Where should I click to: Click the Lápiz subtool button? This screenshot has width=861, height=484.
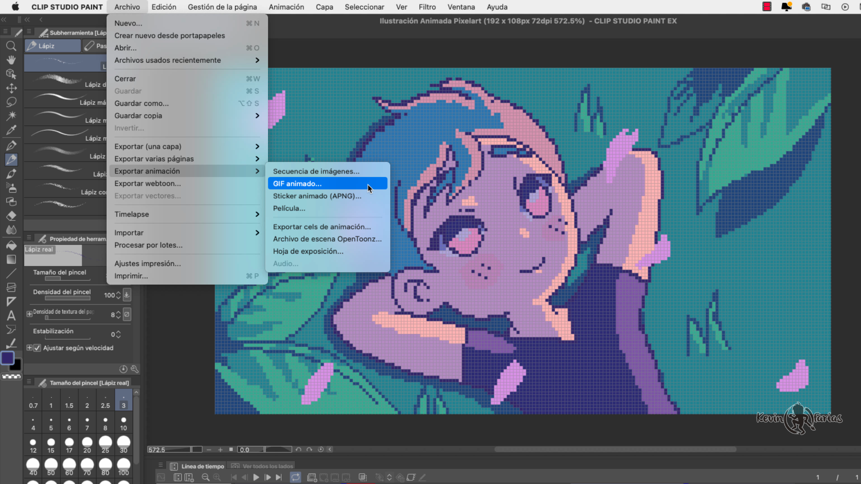point(52,46)
